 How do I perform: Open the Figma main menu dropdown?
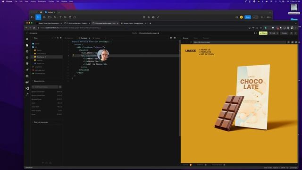32,17
